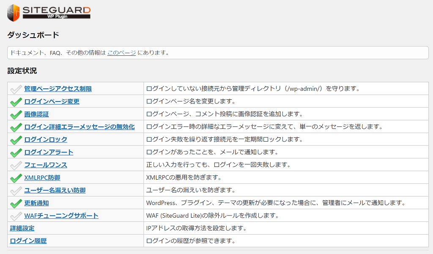Click the gray checkmark beside WAFチューニングサポート
Image resolution: width=433 pixels, height=254 pixels.
coord(16,216)
